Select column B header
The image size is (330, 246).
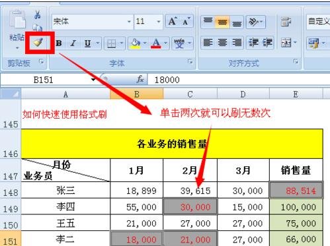click(x=137, y=94)
